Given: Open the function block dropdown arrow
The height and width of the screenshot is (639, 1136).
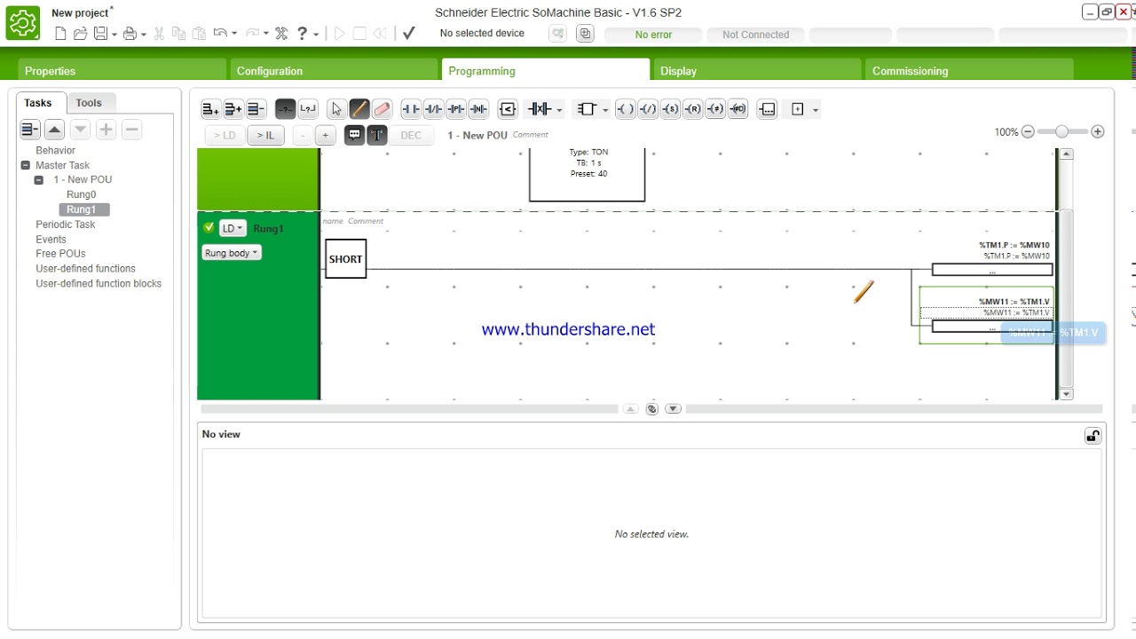Looking at the screenshot, I should point(605,110).
